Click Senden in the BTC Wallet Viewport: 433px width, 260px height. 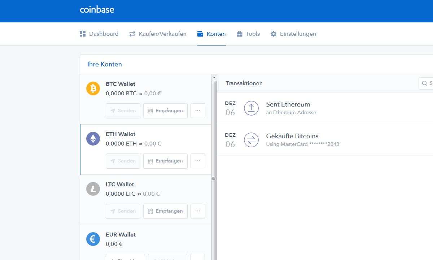pos(123,111)
